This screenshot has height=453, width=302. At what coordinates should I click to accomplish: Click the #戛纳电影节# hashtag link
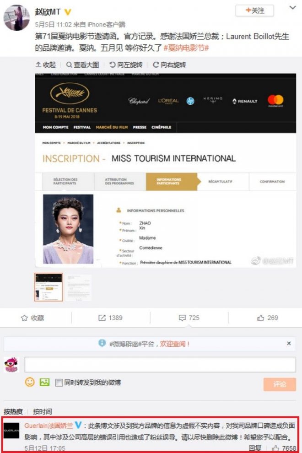(186, 48)
